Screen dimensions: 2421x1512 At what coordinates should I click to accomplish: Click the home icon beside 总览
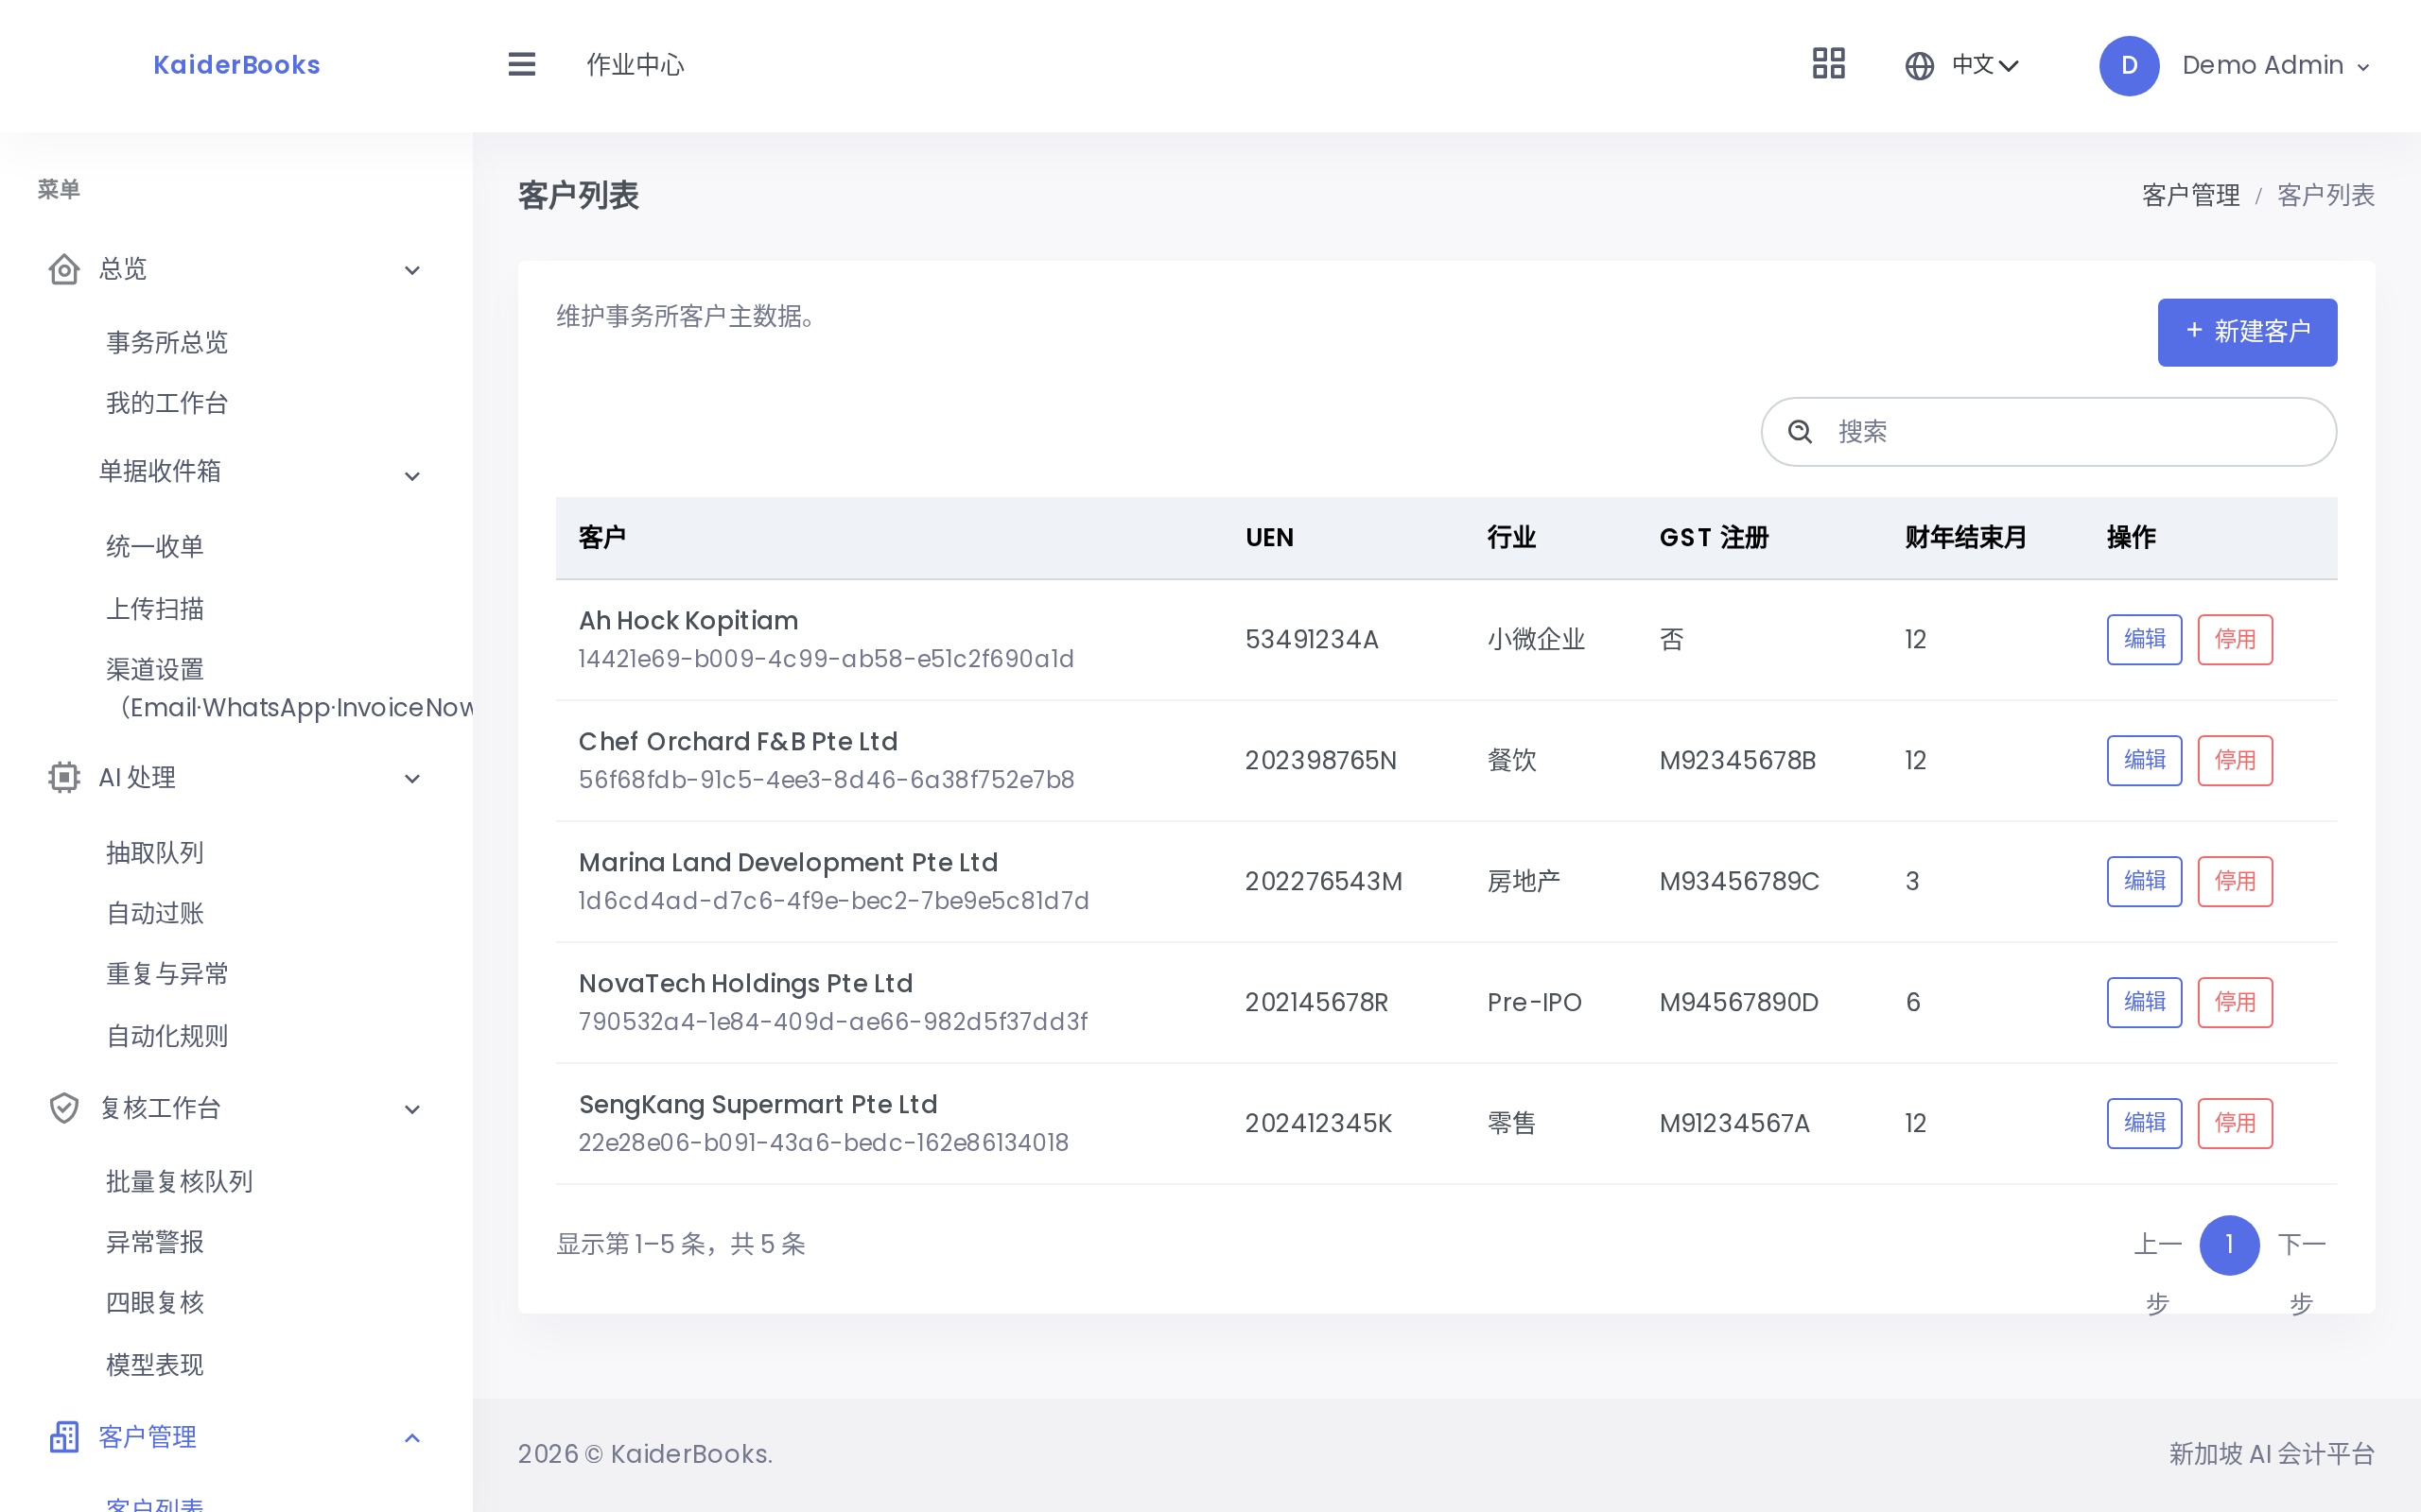(64, 269)
